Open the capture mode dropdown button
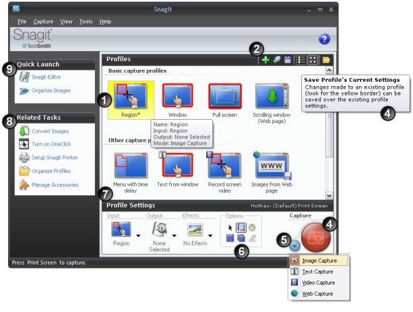This screenshot has height=312, width=413. (295, 246)
